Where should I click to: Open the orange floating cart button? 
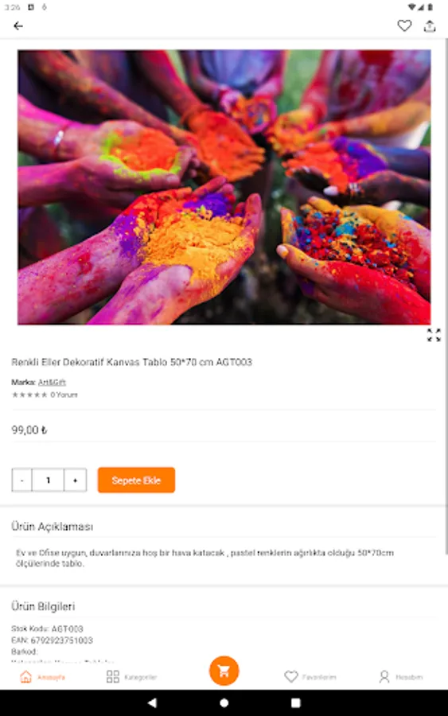pos(224,671)
